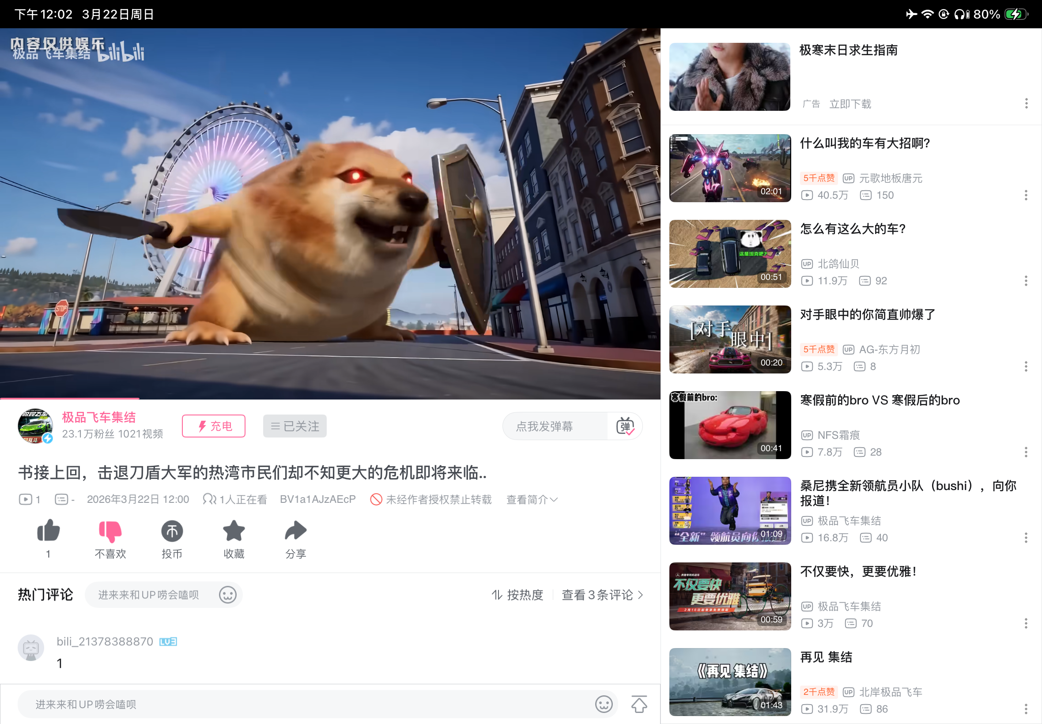Click 立即下载 on the ad

[x=850, y=104]
